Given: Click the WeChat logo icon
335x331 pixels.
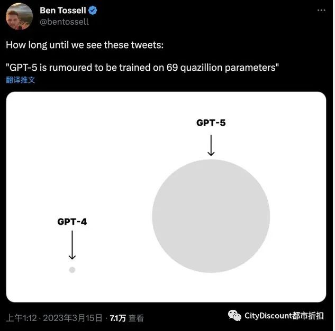Looking at the screenshot, I should coord(234,316).
